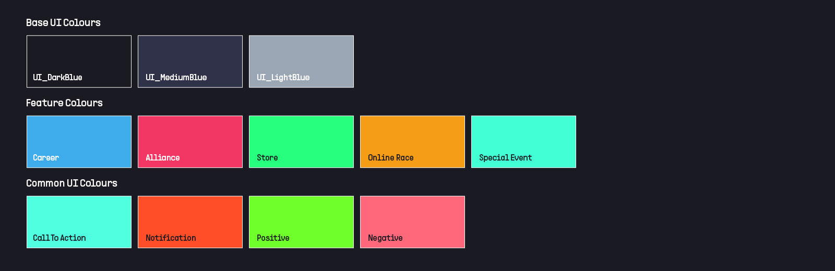
Task: Select the Career feature colour
Action: click(x=79, y=142)
